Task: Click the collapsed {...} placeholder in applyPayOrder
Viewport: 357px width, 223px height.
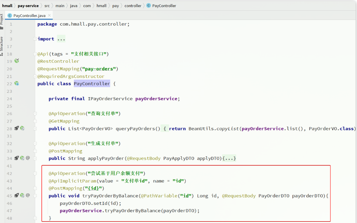Action: [231, 158]
